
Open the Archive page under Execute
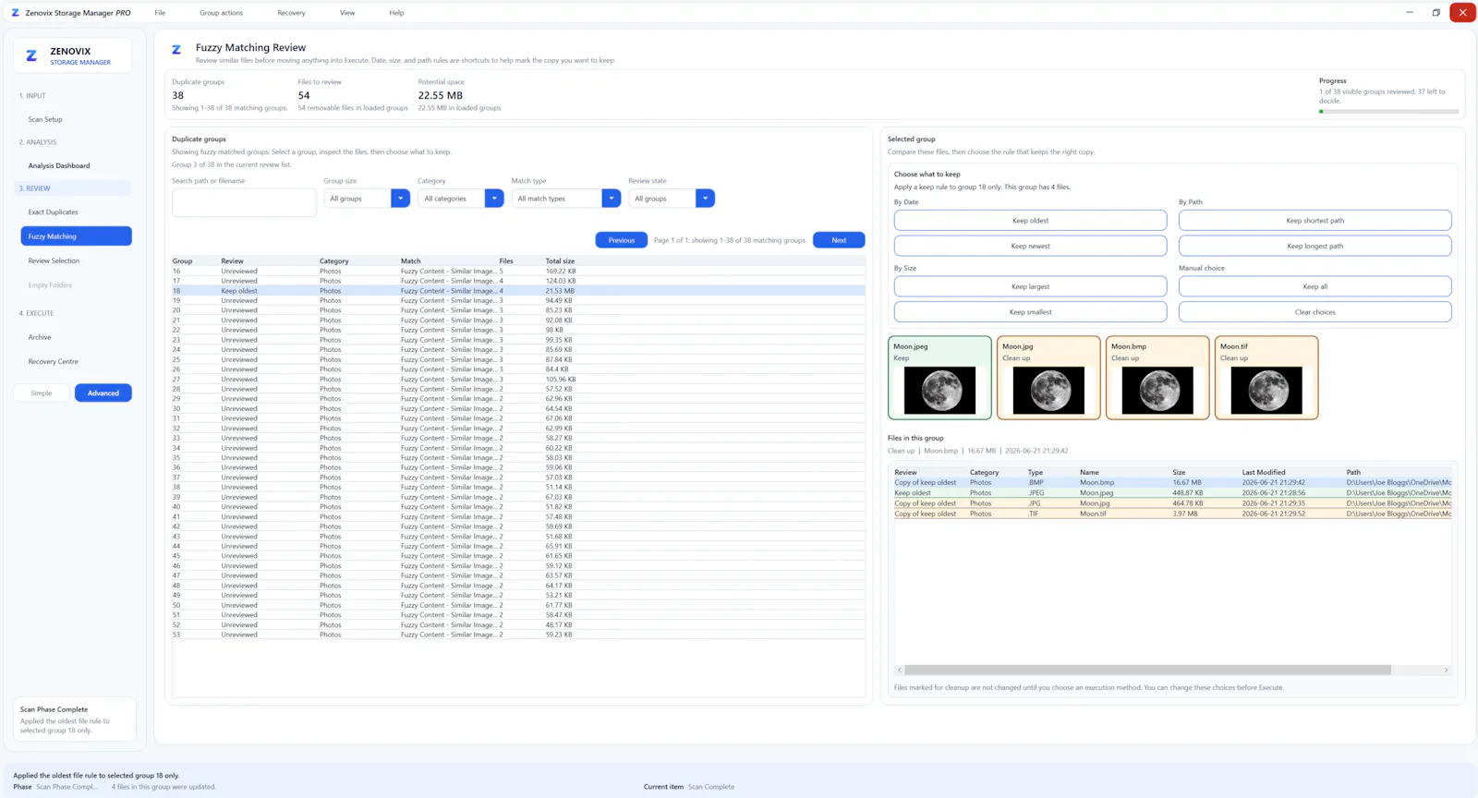(x=40, y=337)
